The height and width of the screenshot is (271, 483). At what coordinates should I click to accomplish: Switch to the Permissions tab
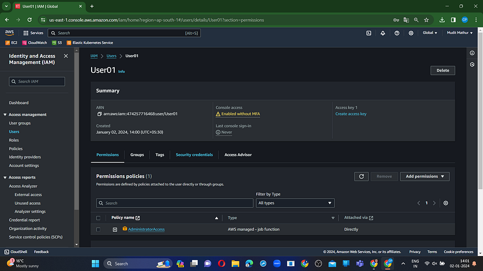click(108, 155)
